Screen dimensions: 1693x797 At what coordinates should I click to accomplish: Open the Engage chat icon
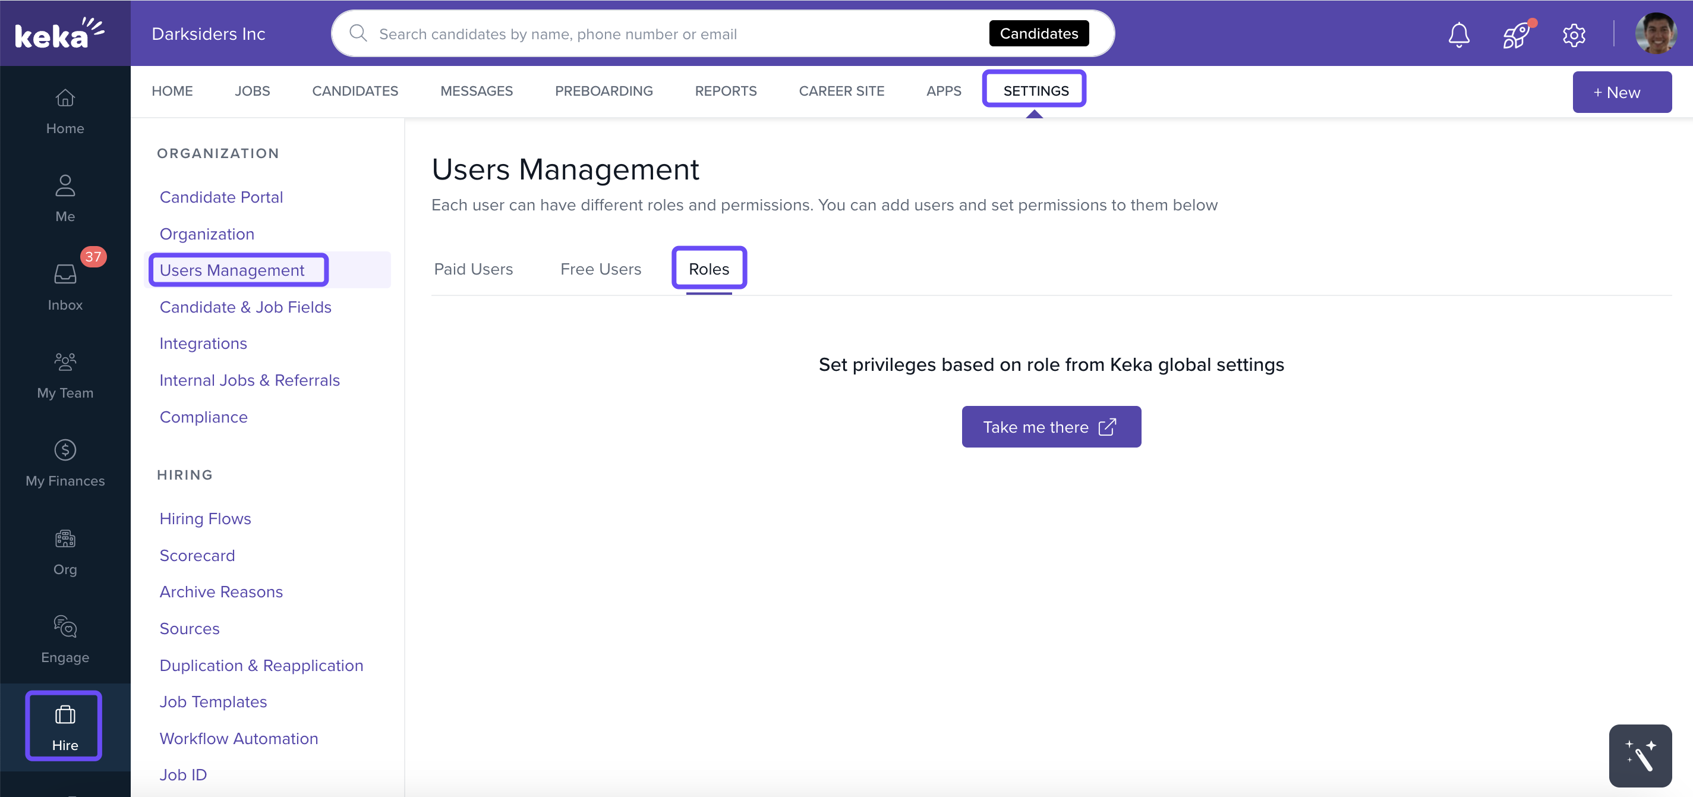click(x=65, y=626)
